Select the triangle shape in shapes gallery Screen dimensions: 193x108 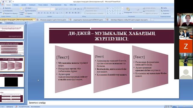(x=107, y=11)
